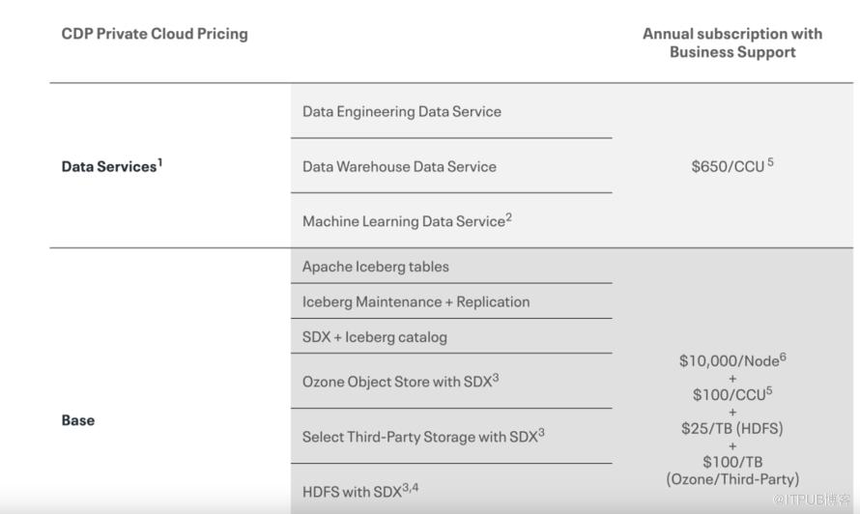
Task: Click Machine Learning Data Service entry
Action: point(404,221)
